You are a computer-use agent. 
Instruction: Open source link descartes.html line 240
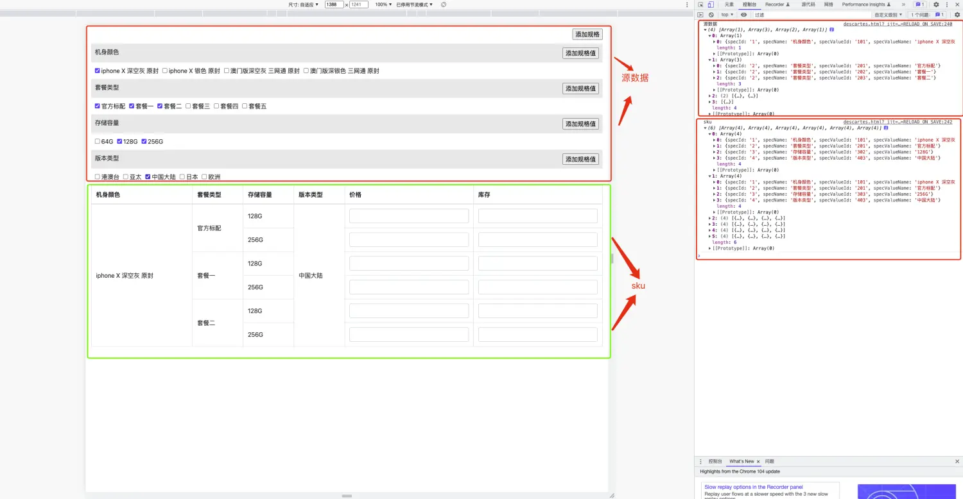[898, 24]
